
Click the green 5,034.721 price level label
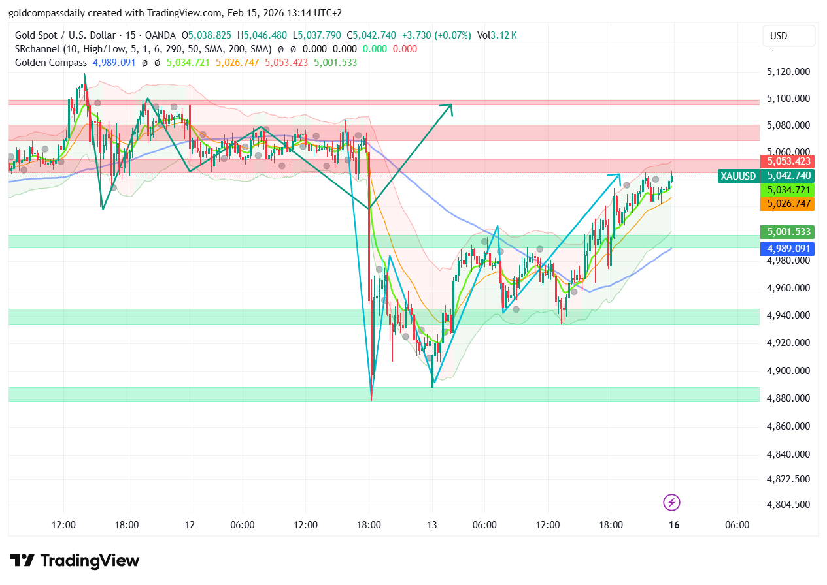787,190
